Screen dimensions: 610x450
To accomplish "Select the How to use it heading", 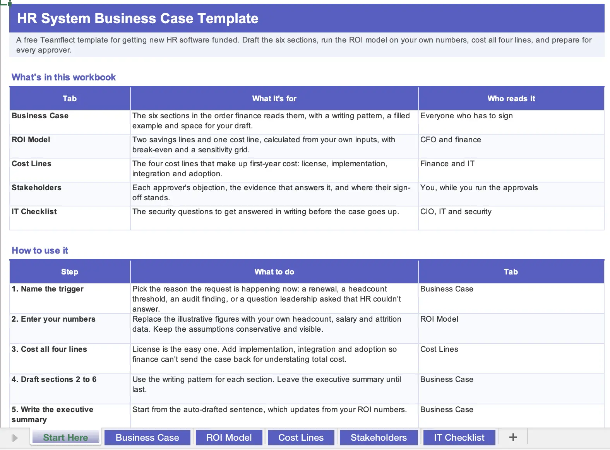I will coord(40,251).
